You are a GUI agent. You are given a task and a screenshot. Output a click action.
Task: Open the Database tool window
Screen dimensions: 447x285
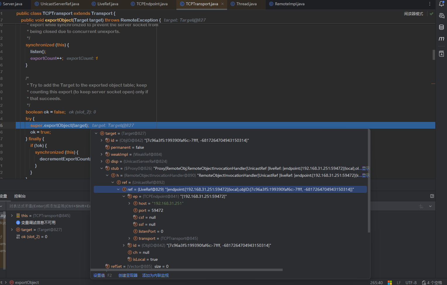[441, 27]
